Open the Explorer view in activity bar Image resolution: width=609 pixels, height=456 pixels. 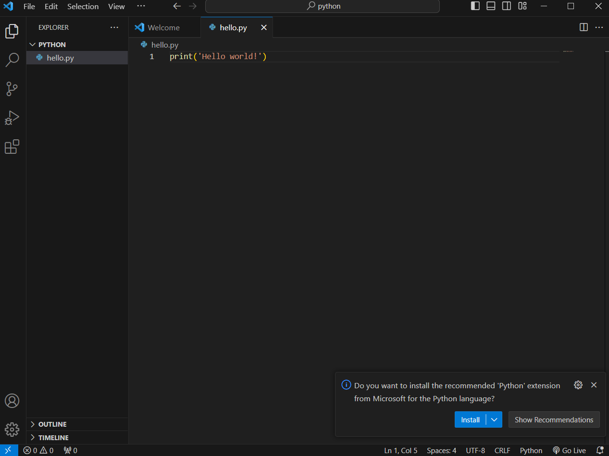pyautogui.click(x=12, y=31)
